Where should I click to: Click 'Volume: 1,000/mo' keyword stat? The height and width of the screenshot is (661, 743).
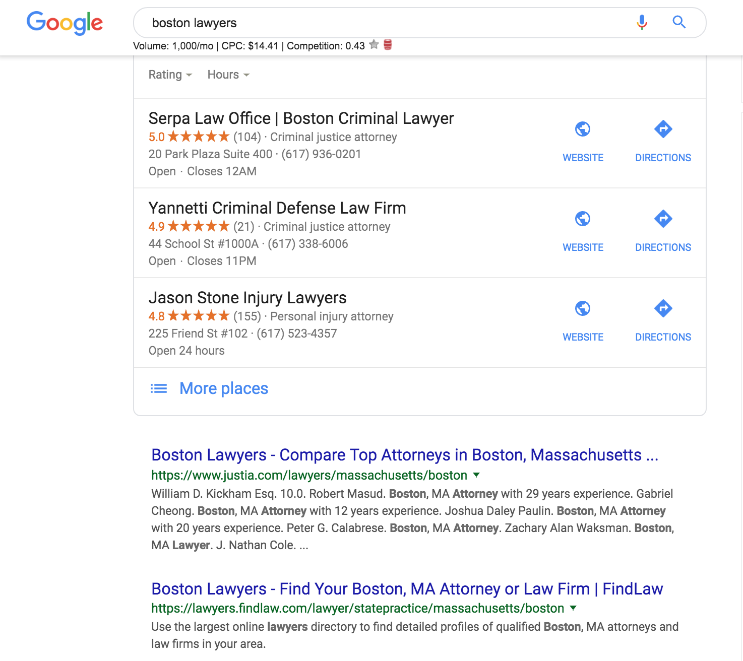tap(173, 46)
